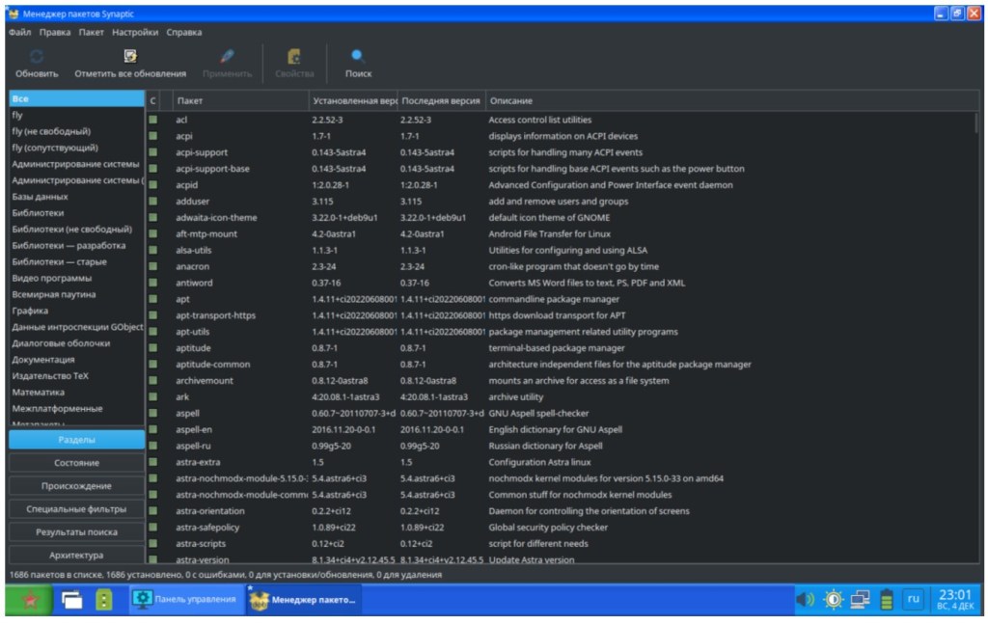Toggle status box for aspell-ru package

pos(152,446)
